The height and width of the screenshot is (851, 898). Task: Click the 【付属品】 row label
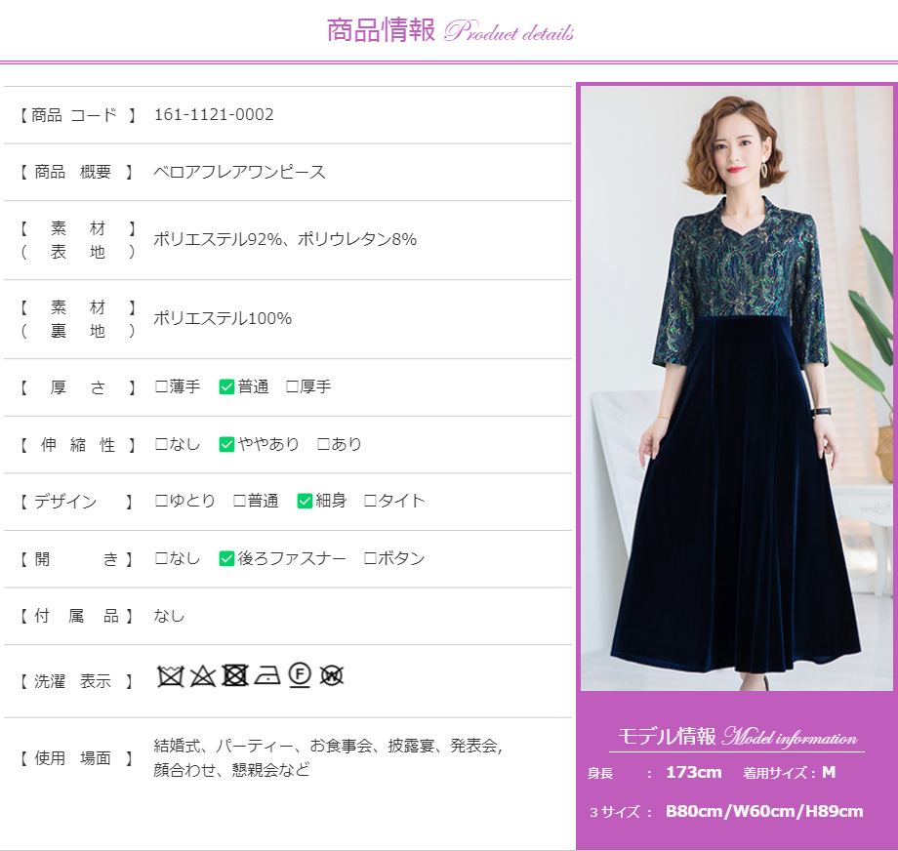[77, 616]
